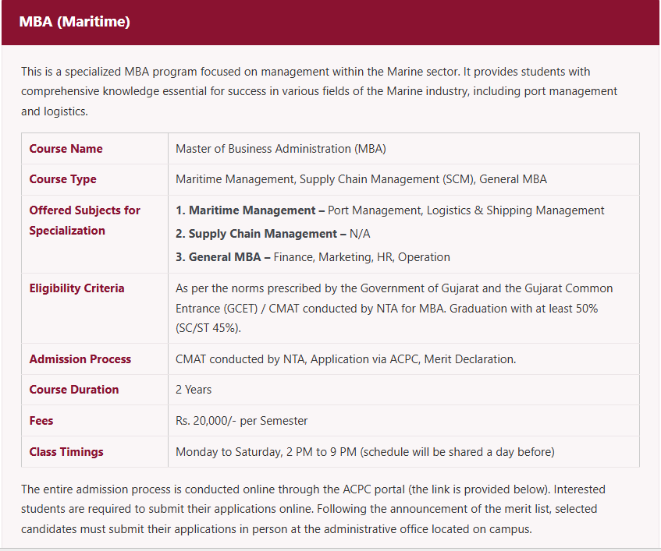Click the 3. General MBA line
Image resolution: width=661 pixels, height=551 pixels.
[313, 257]
